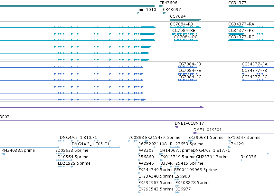Select the CG34377-PA protein label
The height and width of the screenshot is (194, 274).
[x=255, y=64]
